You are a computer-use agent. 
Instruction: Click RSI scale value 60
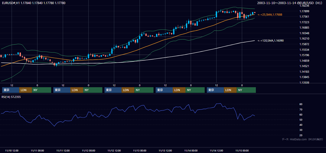[x=301, y=114]
